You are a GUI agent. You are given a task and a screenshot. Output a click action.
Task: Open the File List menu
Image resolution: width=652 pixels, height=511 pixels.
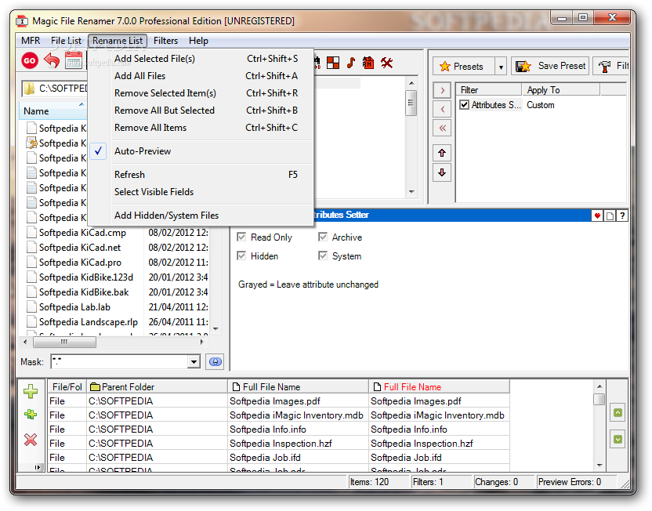tap(66, 41)
